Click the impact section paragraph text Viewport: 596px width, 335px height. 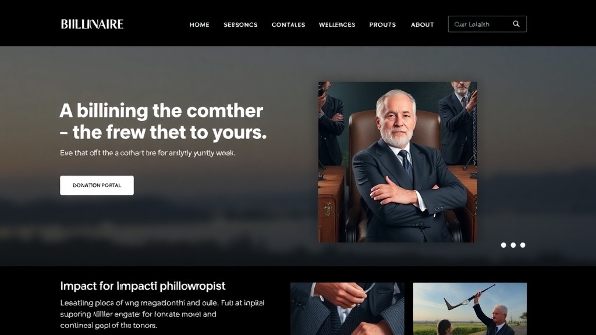coord(162,314)
